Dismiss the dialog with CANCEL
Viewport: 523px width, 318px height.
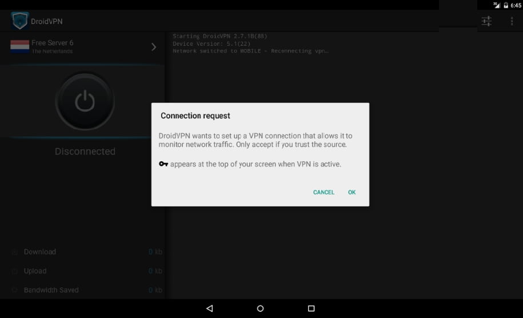point(323,192)
